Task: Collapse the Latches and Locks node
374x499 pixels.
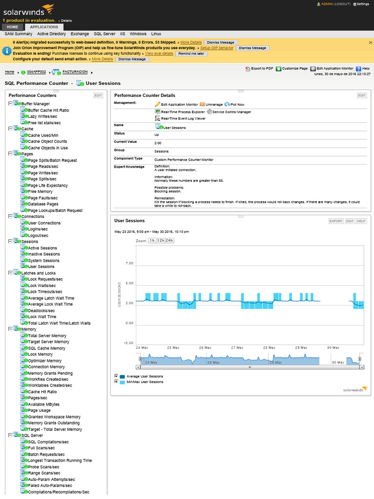Action: pyautogui.click(x=11, y=273)
